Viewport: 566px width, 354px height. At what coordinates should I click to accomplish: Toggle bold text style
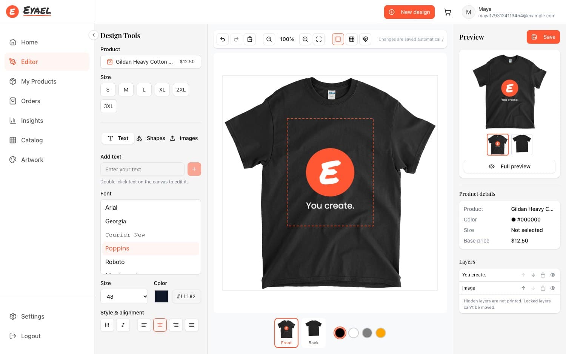pyautogui.click(x=107, y=325)
